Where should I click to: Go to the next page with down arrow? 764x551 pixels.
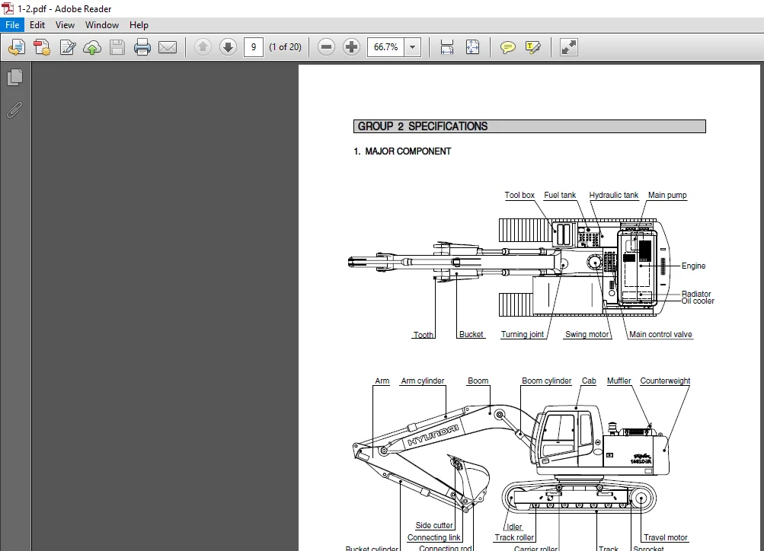click(228, 47)
